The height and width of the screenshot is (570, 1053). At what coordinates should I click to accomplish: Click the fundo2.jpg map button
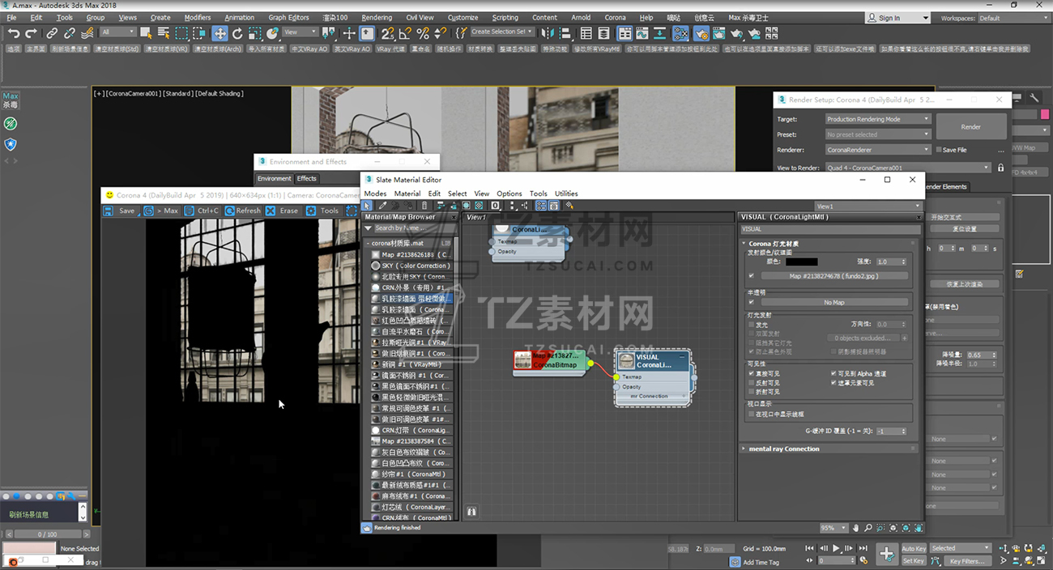pos(833,276)
